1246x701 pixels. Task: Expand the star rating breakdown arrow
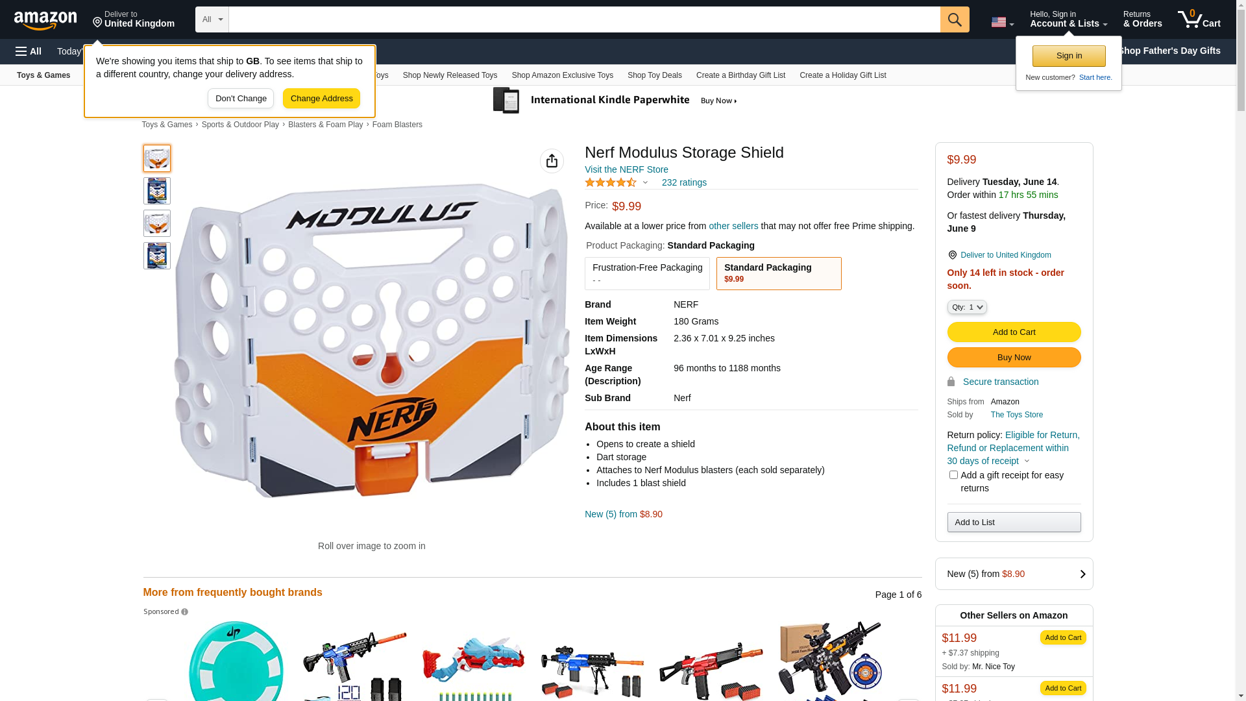(x=645, y=182)
